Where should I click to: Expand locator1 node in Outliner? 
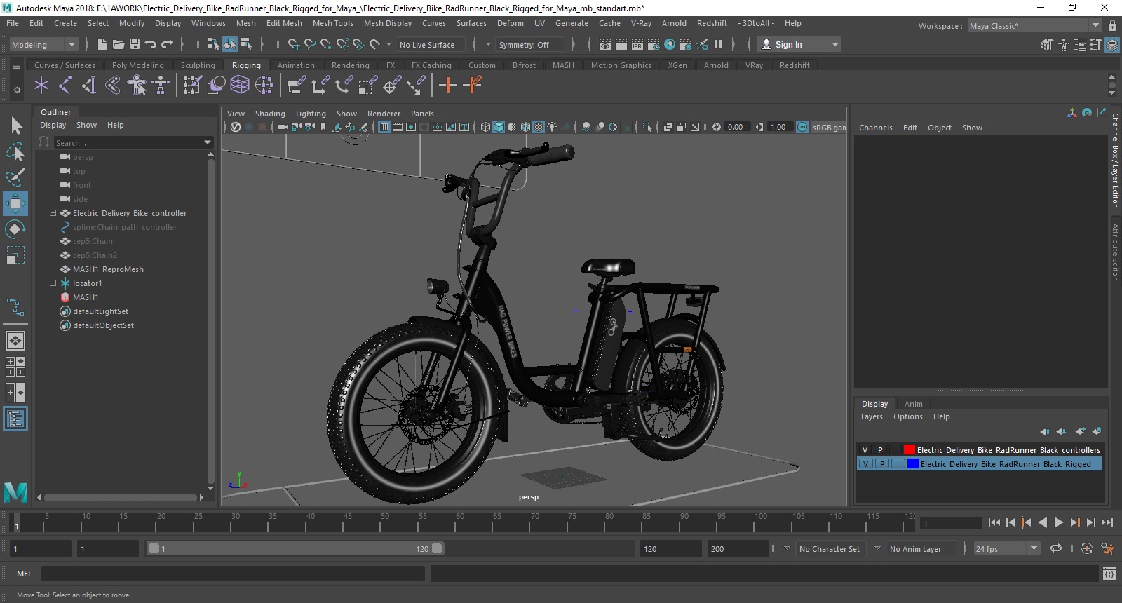click(53, 283)
